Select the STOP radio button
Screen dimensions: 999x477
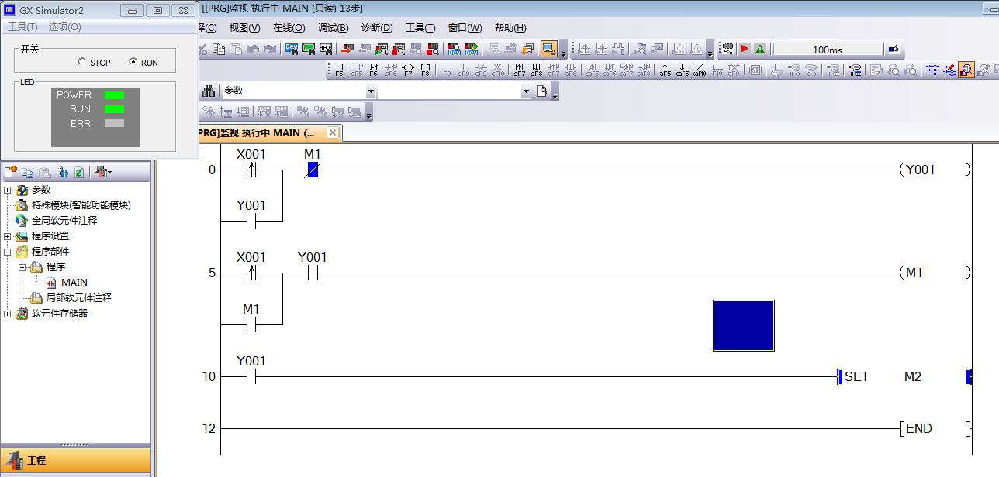tap(82, 62)
